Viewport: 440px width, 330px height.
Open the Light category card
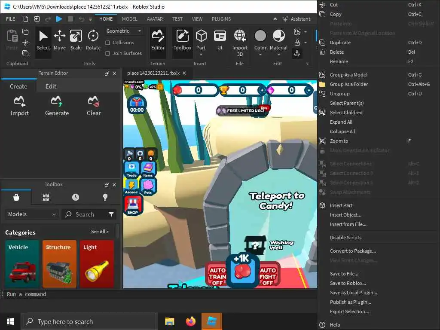[97, 264]
